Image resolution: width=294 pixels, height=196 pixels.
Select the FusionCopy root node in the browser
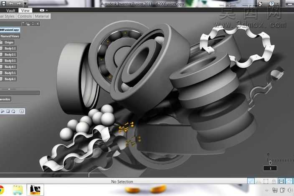click(10, 30)
